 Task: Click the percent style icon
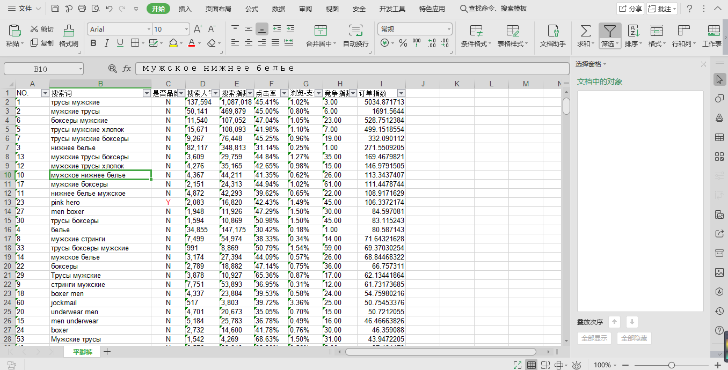pos(403,43)
